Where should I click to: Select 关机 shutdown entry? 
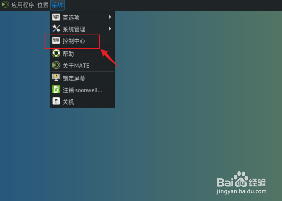tap(82, 102)
